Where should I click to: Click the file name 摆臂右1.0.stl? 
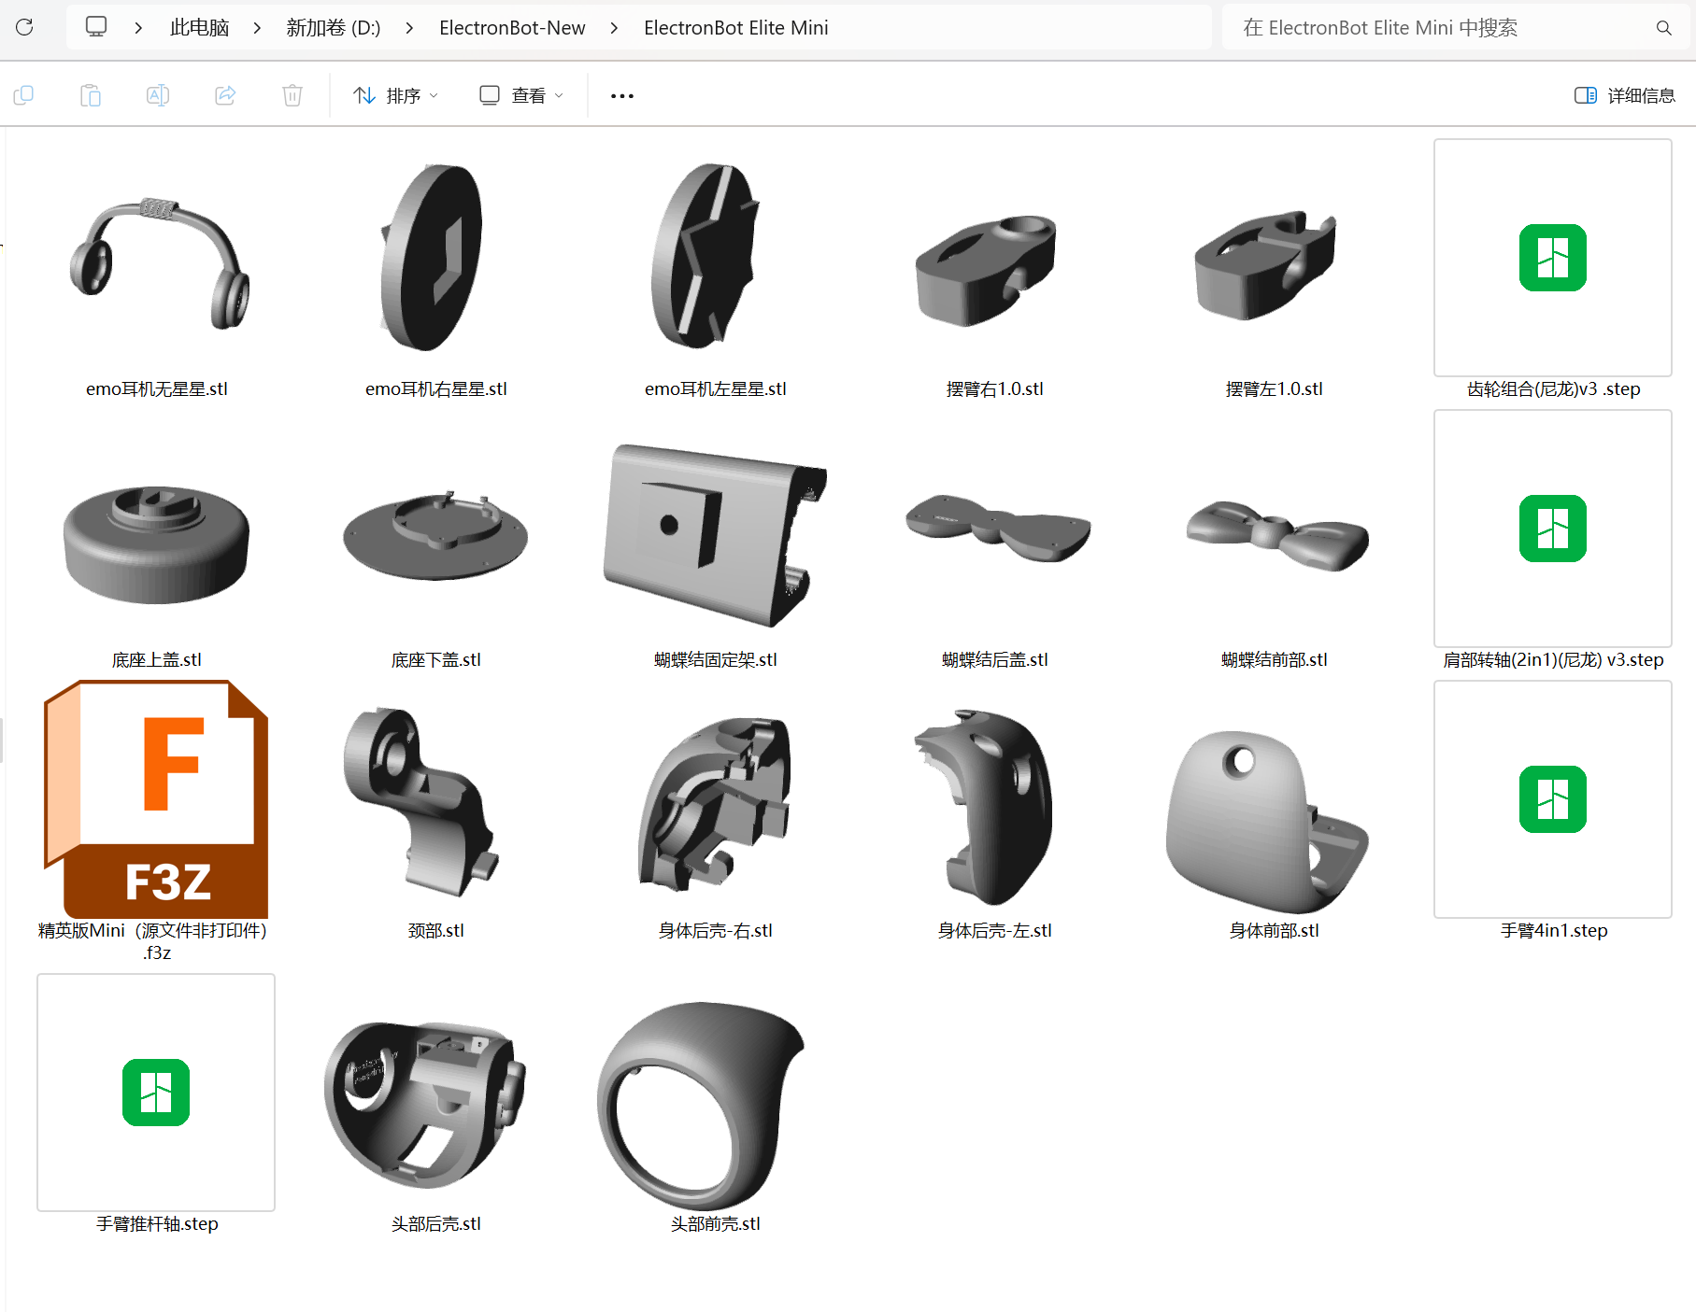(995, 389)
